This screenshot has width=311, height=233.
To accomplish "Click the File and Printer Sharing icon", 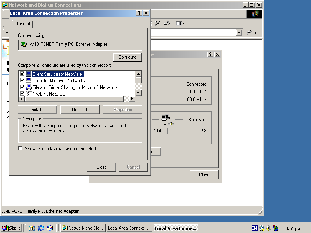I will point(29,87).
